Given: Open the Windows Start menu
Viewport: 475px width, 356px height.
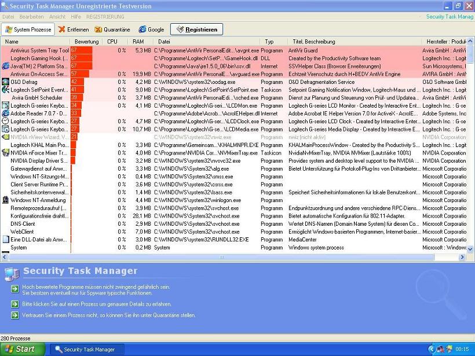Looking at the screenshot, I should 23,349.
